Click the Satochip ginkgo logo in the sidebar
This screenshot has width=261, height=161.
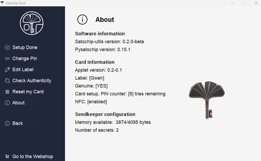[x=32, y=23]
